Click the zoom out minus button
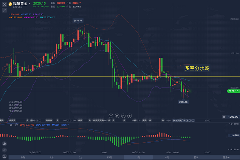Viewport: 240px width, 160px height. pos(111,115)
